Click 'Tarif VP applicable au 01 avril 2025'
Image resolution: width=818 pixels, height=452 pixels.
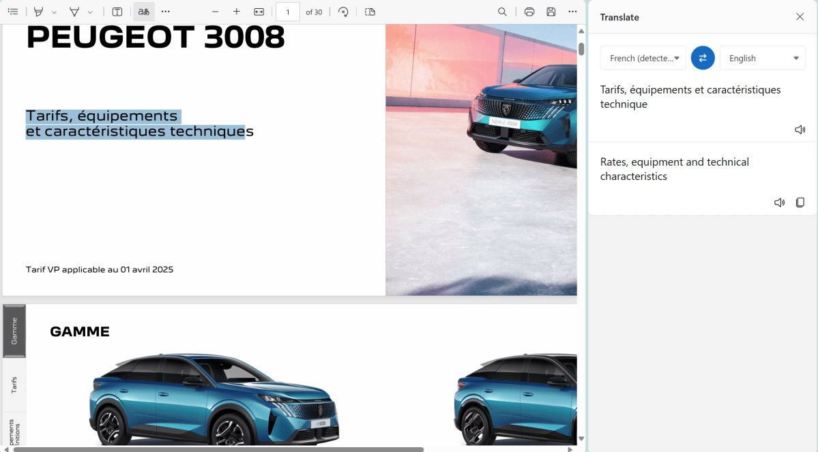tap(100, 269)
